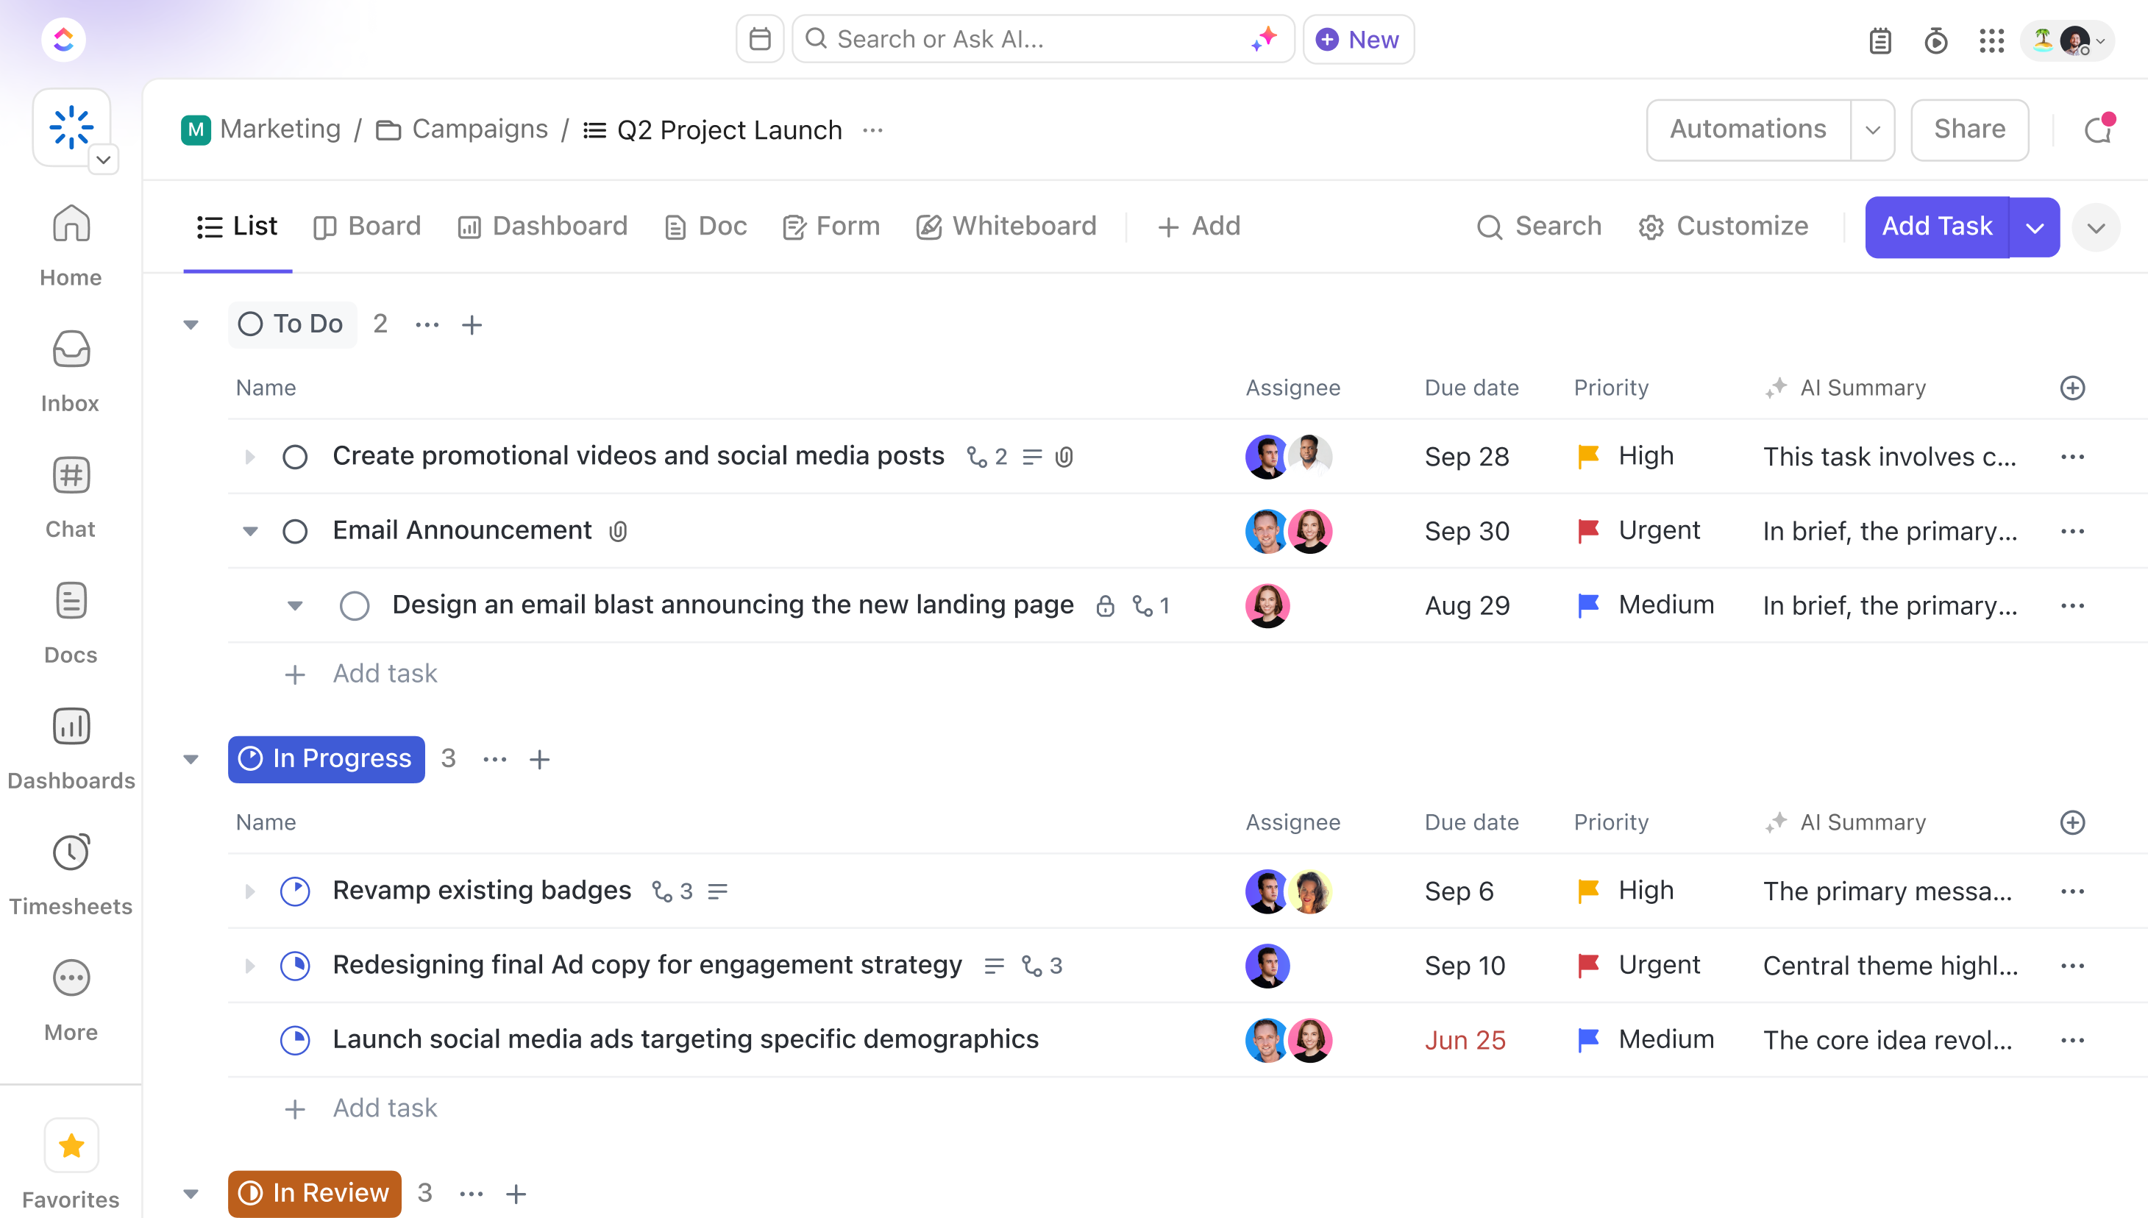
Task: Click Search or Ask AI input field
Action: (1033, 40)
